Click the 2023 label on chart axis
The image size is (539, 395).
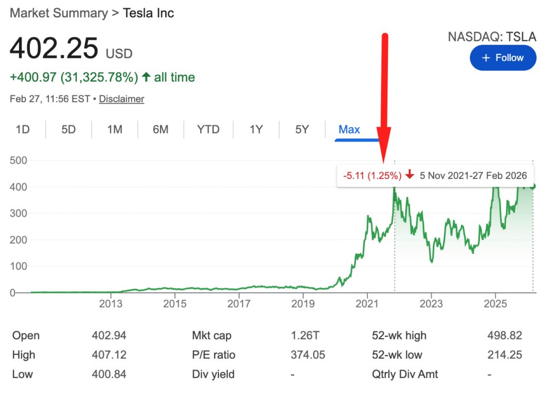[431, 303]
